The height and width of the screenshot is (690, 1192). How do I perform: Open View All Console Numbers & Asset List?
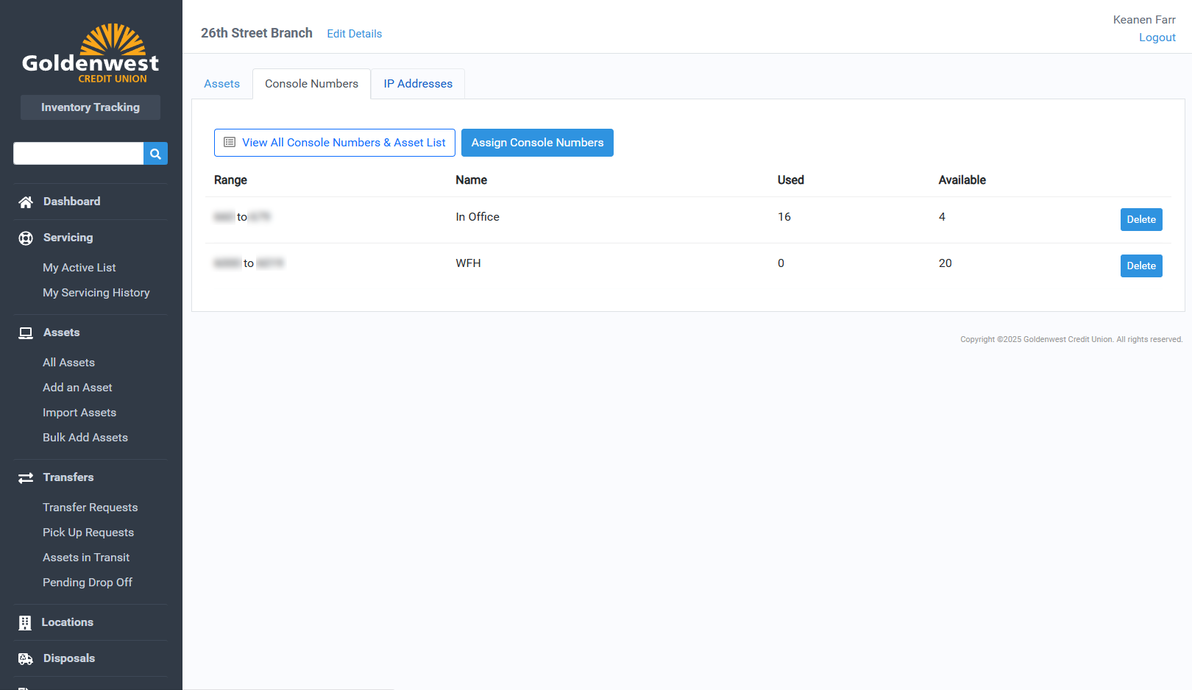click(335, 143)
